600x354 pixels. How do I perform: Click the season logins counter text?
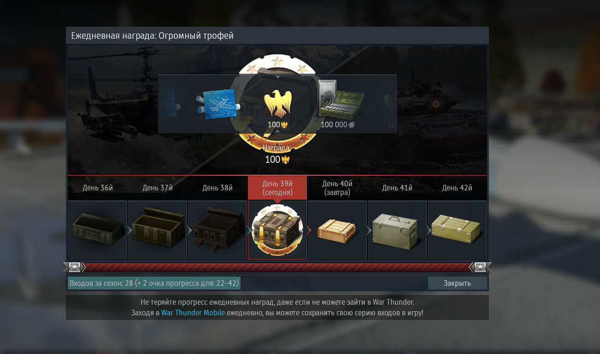154,283
